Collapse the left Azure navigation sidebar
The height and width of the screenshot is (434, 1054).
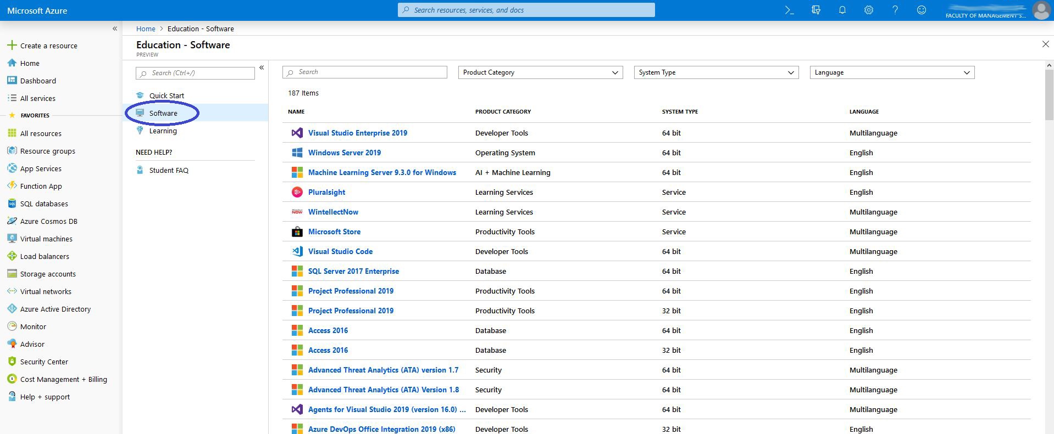[115, 29]
